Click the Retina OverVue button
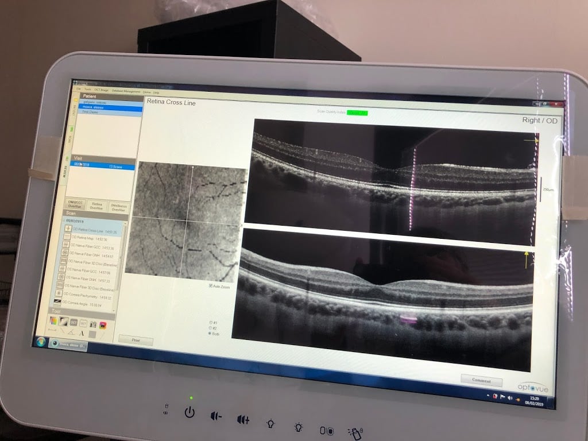 [96, 206]
